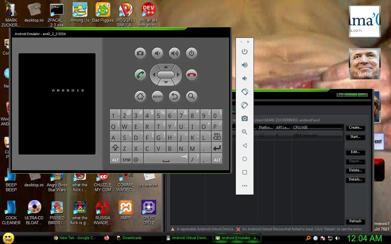Image resolution: width=391 pixels, height=244 pixels.
Task: Toggle the right ALT key
Action: click(217, 159)
